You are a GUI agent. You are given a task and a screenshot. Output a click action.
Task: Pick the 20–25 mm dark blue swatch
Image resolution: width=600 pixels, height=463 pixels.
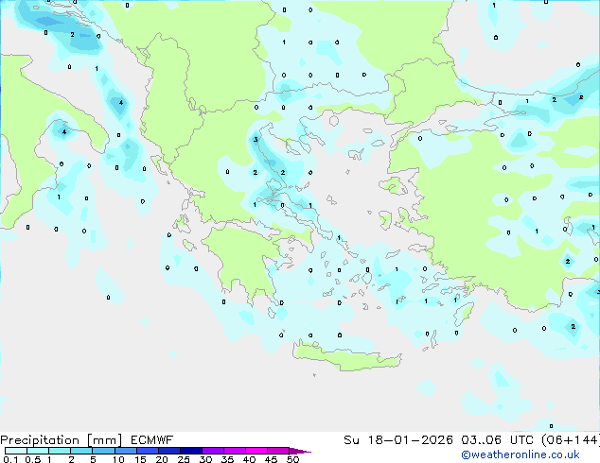pos(169,451)
